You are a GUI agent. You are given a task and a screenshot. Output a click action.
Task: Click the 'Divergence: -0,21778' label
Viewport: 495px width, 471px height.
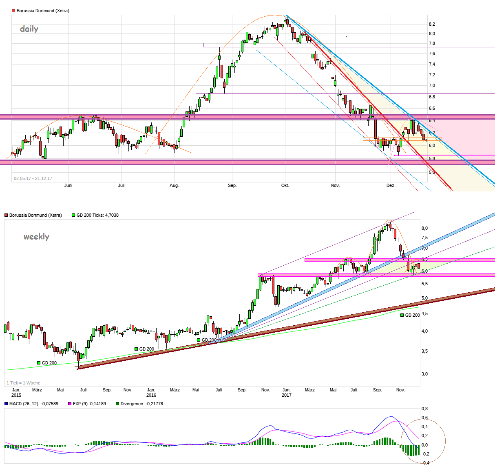141,404
